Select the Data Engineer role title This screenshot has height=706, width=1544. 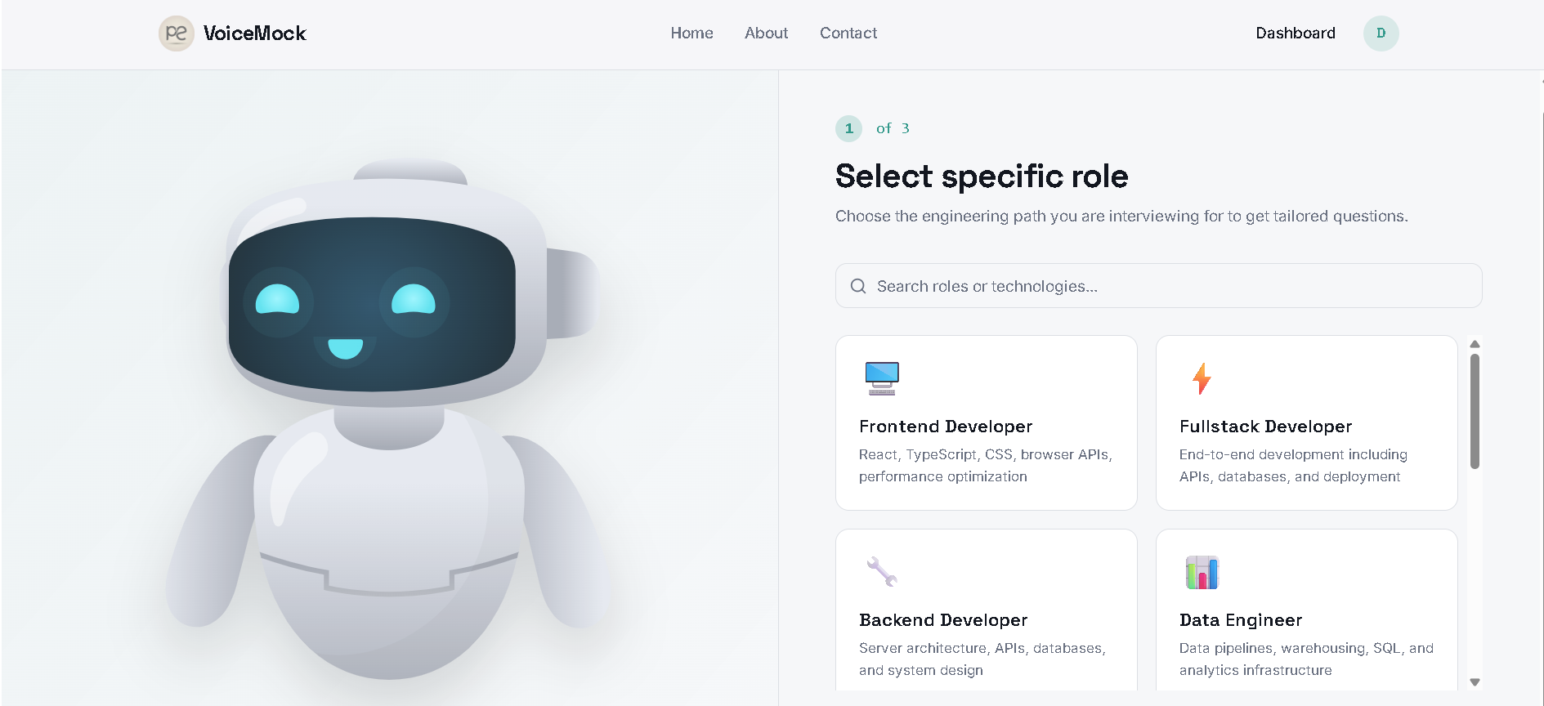click(x=1241, y=620)
